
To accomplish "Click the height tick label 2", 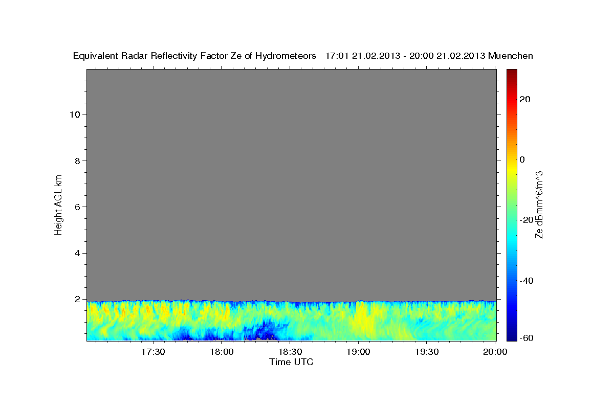I will pyautogui.click(x=76, y=300).
